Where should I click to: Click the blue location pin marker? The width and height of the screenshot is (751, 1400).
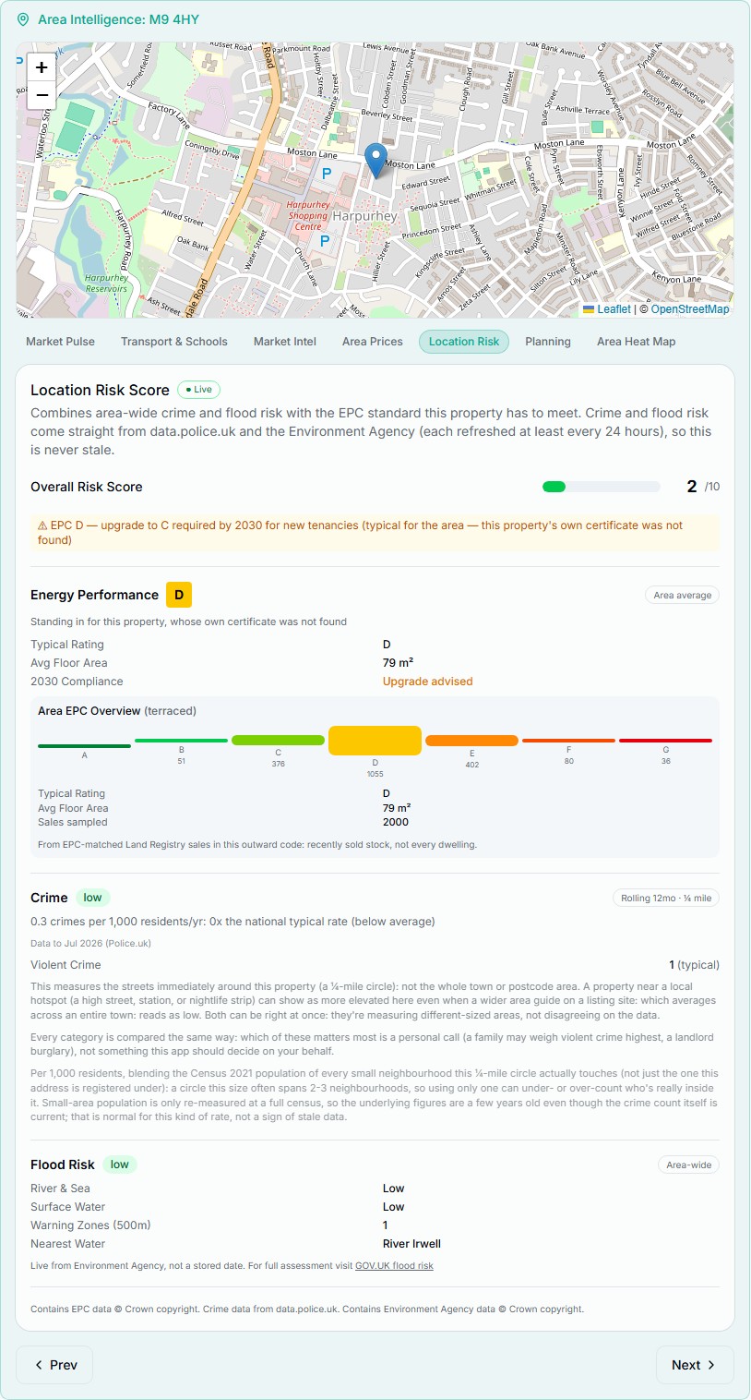click(x=375, y=161)
